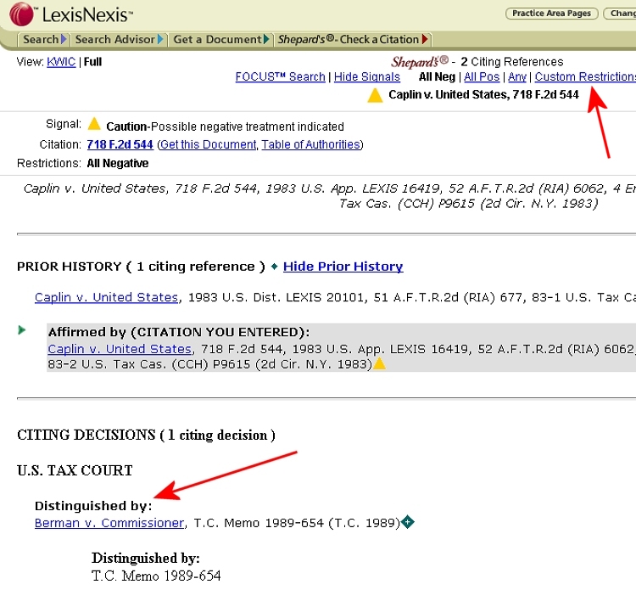Open Table of Authorities link

point(310,144)
